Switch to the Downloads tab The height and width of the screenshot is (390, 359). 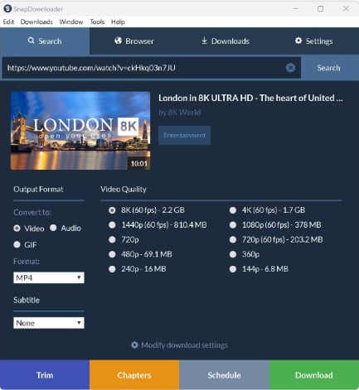click(x=225, y=41)
